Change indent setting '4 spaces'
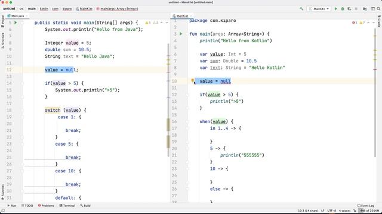The height and width of the screenshot is (214, 382). point(345,210)
